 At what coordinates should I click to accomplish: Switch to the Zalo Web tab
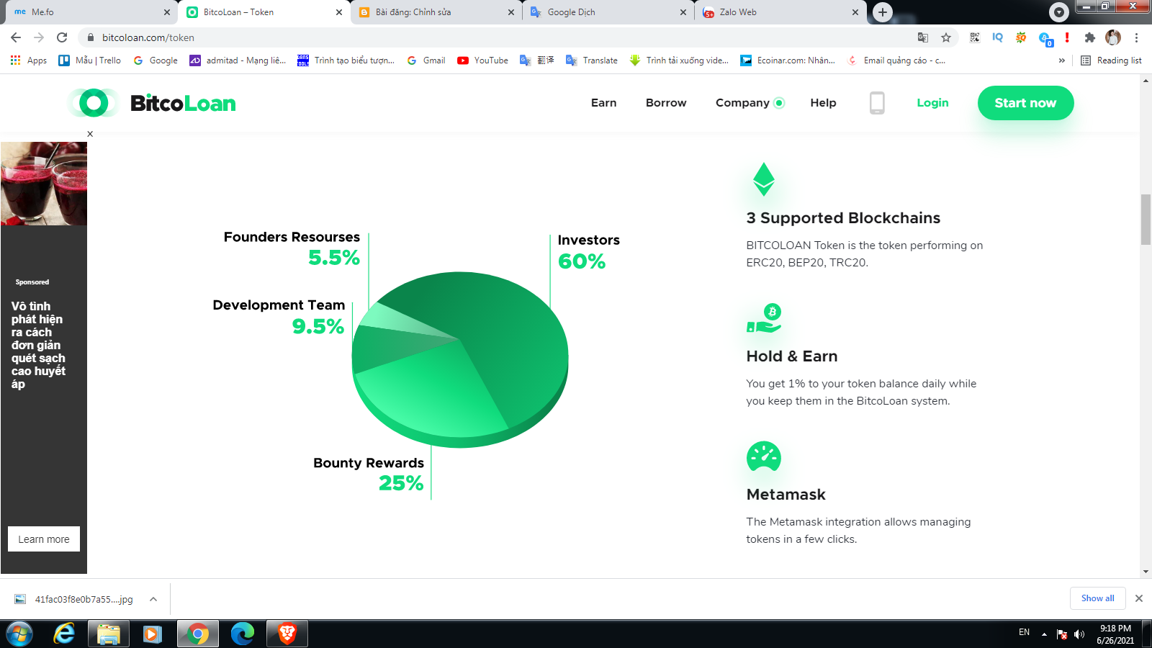coord(780,12)
